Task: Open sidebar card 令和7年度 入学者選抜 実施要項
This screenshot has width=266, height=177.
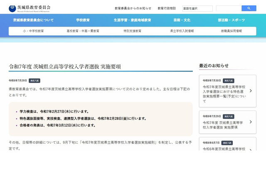Action: click(227, 122)
